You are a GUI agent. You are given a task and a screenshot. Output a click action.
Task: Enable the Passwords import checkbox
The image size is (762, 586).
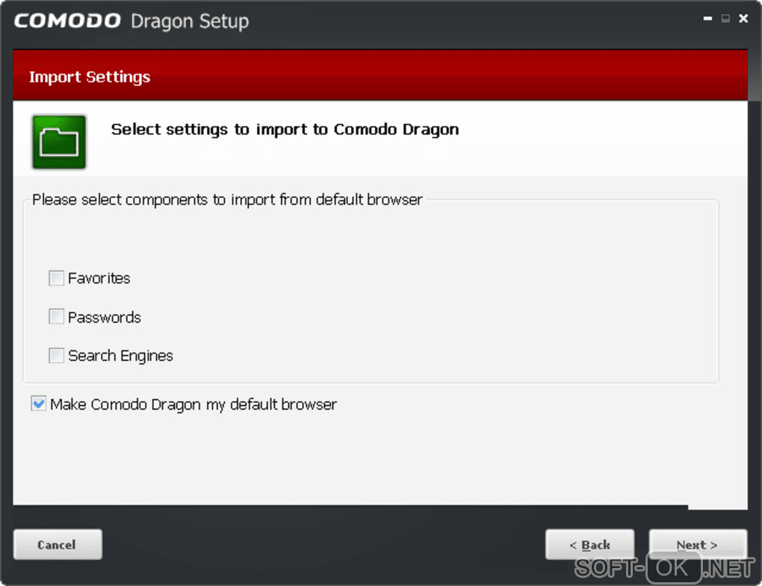(57, 317)
